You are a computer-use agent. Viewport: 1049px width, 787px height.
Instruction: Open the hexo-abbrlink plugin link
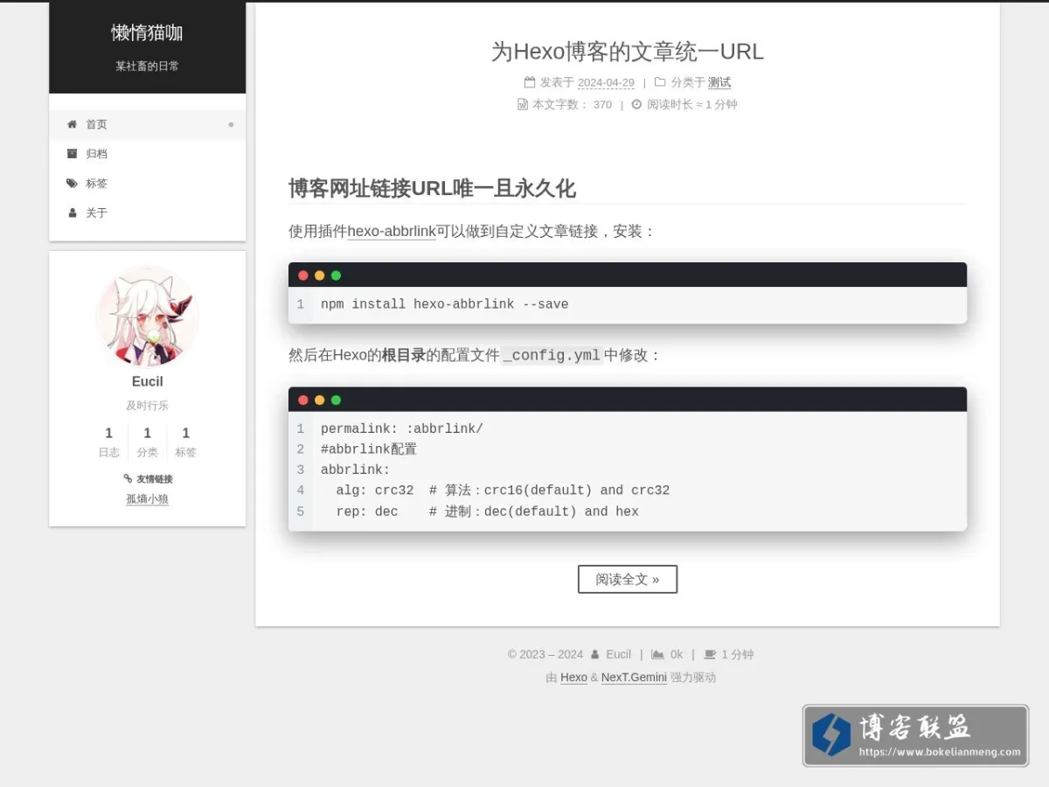pos(392,232)
